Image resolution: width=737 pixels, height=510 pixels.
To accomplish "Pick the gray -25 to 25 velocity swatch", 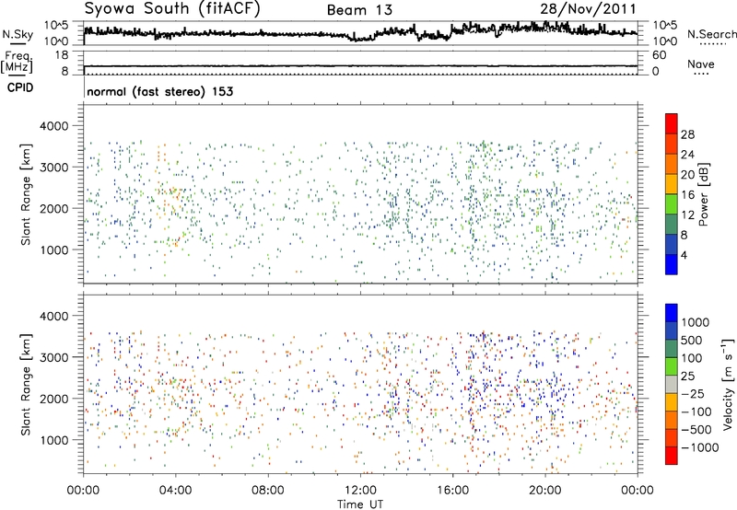I will coord(672,384).
